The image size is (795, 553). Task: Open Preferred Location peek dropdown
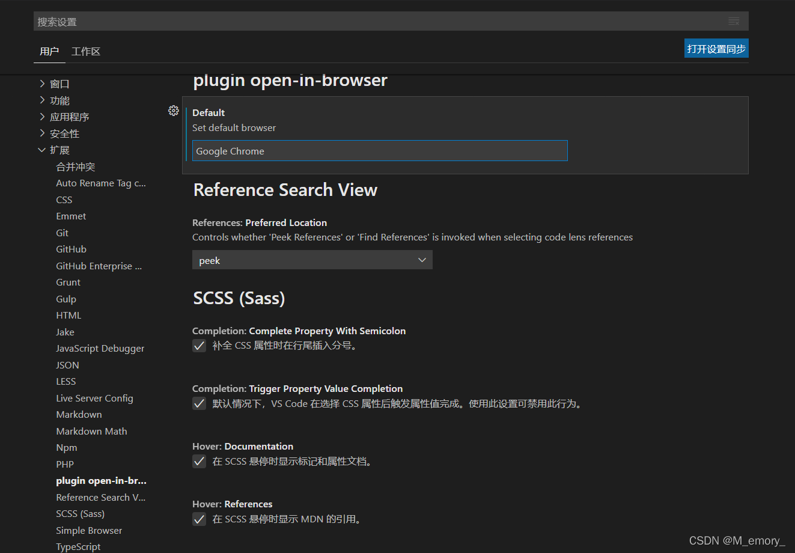(312, 260)
